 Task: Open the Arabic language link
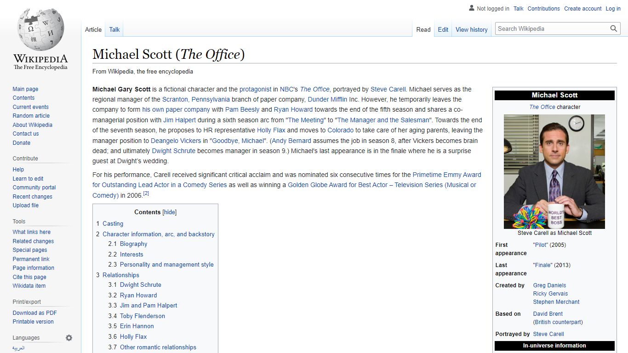[x=18, y=348]
